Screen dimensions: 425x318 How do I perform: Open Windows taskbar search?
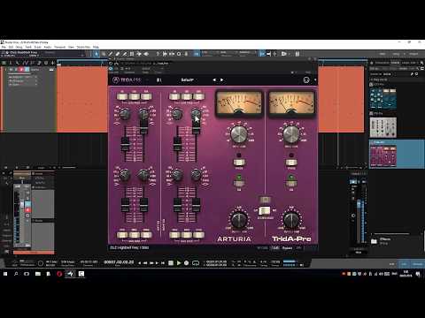coord(16,274)
